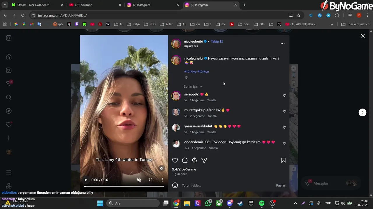Open the ders bookmarks folder
The height and width of the screenshot is (209, 373).
tap(244, 24)
